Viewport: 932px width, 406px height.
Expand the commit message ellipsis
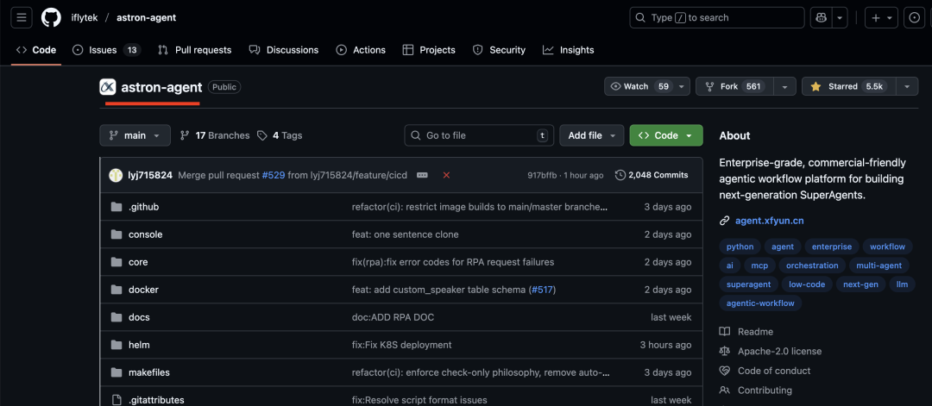pos(422,175)
